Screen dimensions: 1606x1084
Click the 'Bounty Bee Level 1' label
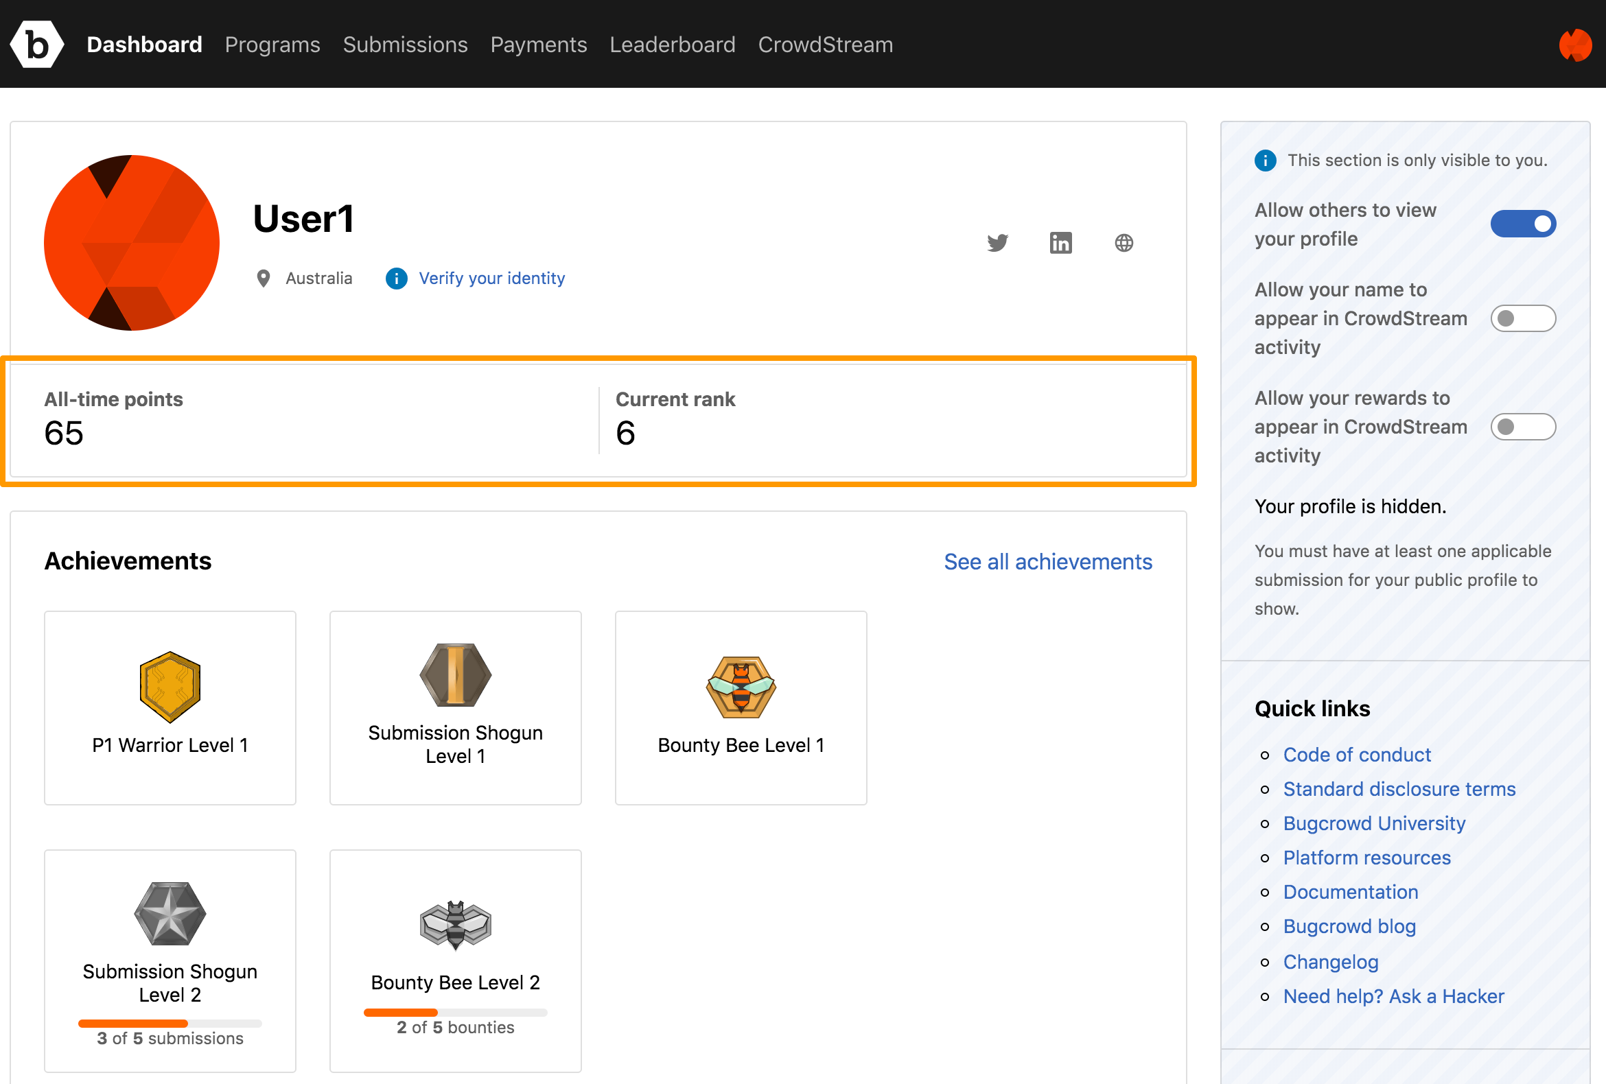point(741,745)
